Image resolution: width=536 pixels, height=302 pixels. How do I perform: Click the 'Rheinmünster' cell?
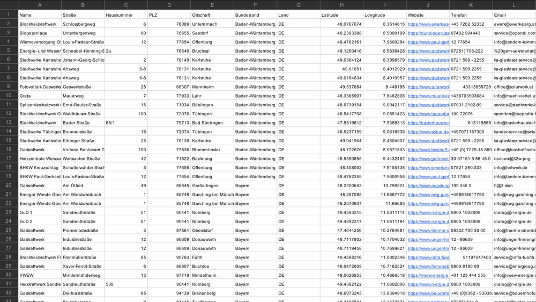tap(212, 150)
